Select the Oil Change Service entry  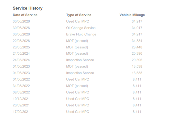coord(81,28)
